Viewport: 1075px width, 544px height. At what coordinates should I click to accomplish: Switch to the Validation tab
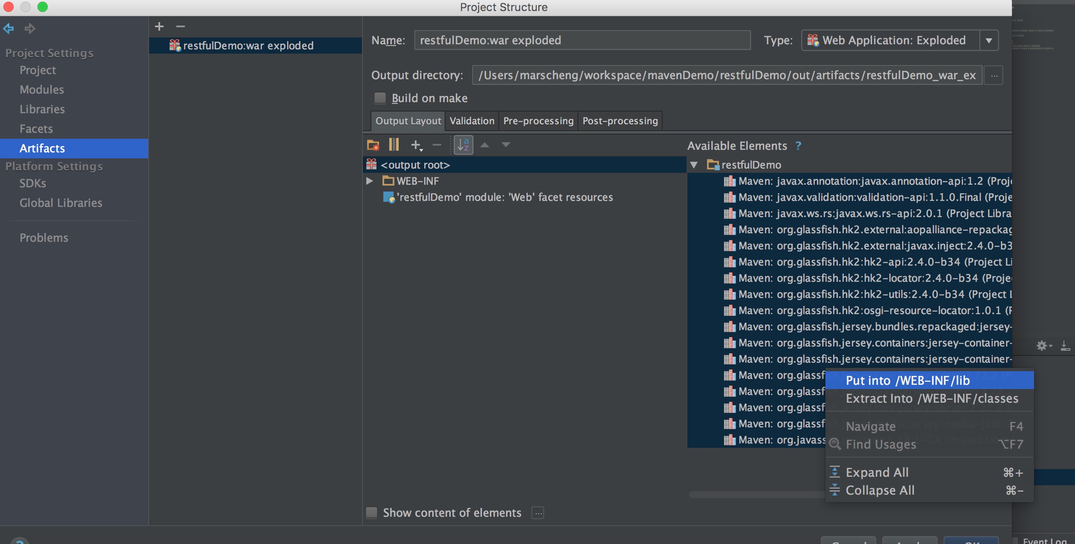[472, 121]
